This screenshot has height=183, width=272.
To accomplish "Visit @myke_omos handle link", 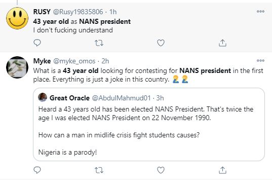I will click(x=74, y=61).
